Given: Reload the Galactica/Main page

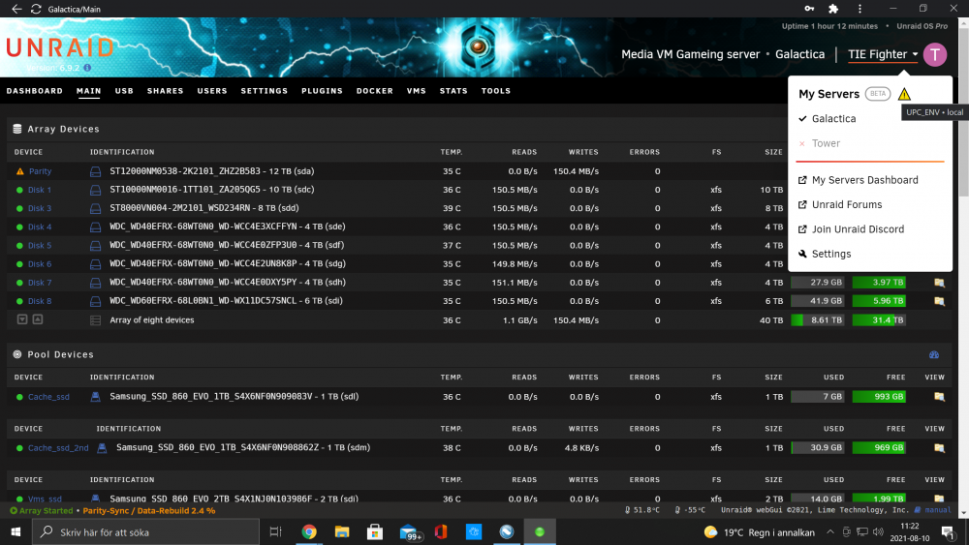Looking at the screenshot, I should point(36,9).
